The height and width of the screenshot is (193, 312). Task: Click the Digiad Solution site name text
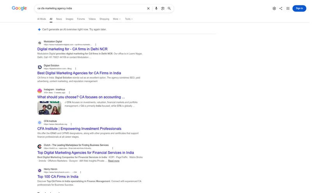tap(51, 65)
